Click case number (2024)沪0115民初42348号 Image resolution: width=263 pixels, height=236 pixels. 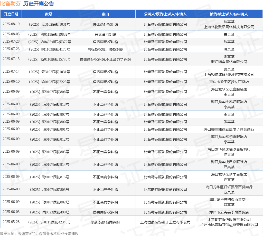tap(50, 222)
